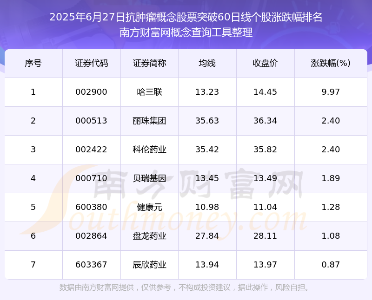The width and height of the screenshot is (372, 300).
Task: Click closing price 13.49
Action: click(x=265, y=178)
